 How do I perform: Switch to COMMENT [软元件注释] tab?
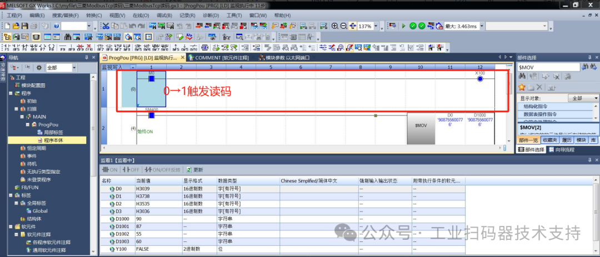(218, 58)
